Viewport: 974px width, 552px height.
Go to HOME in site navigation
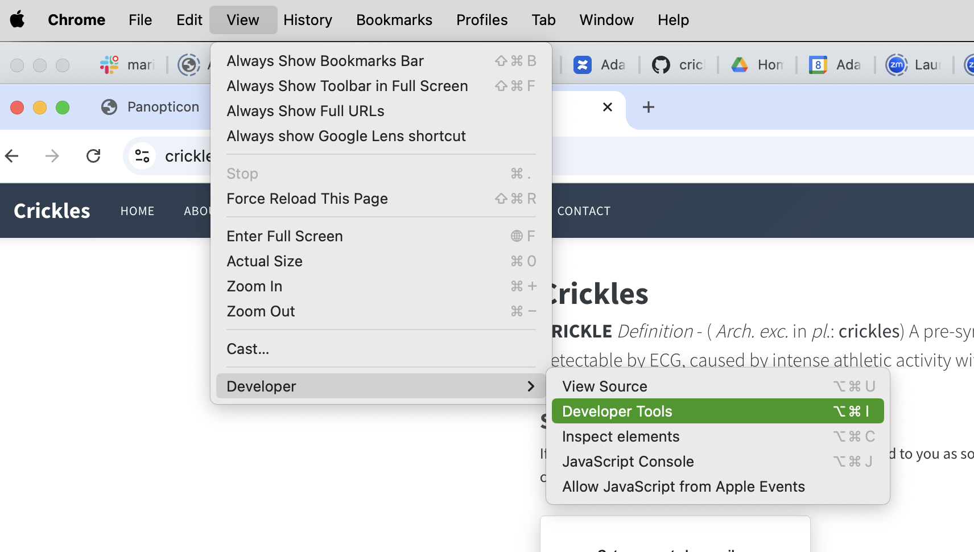click(137, 211)
